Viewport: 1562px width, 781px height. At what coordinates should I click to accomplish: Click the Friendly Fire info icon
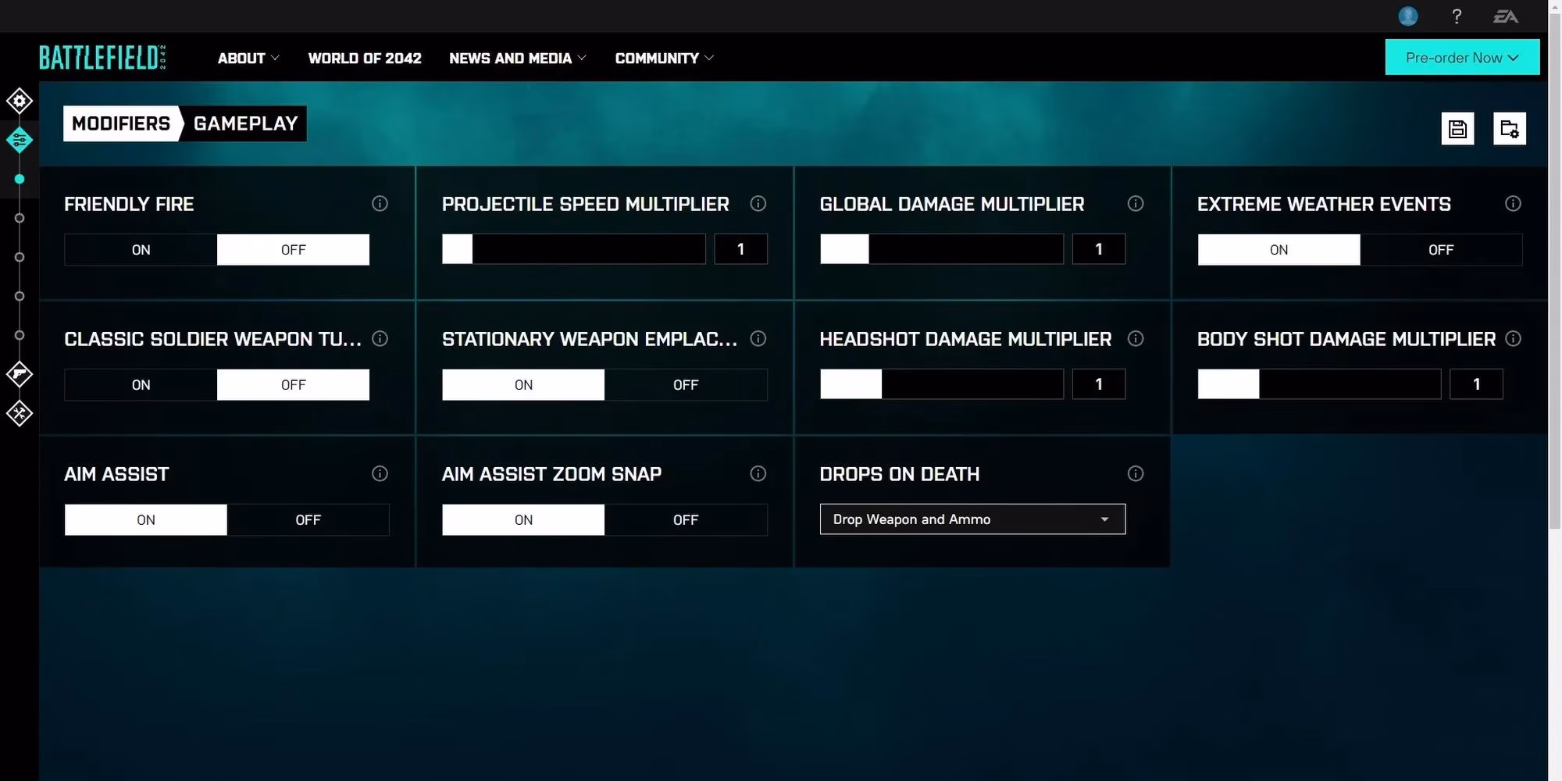coord(380,204)
